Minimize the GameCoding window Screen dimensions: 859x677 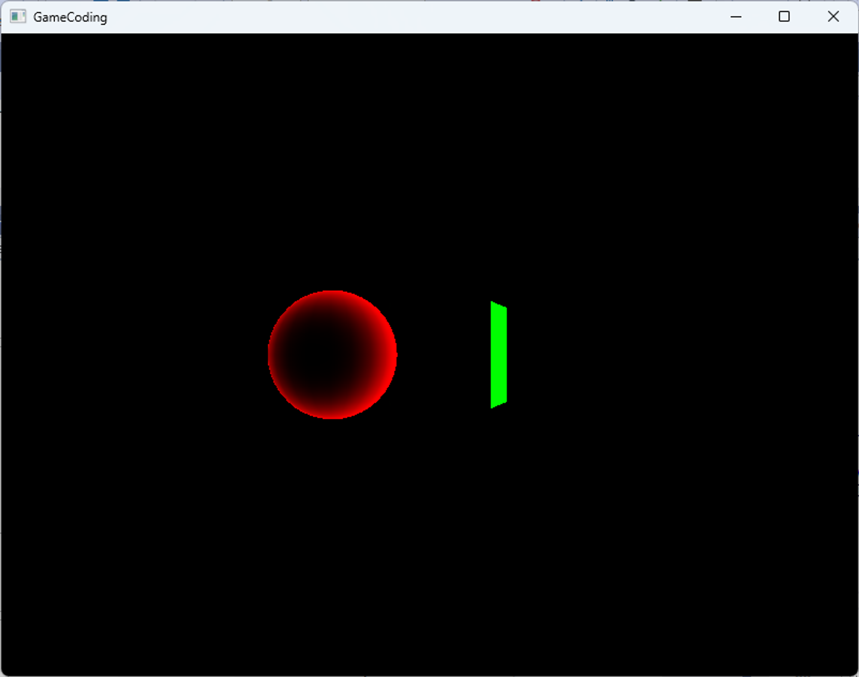click(x=736, y=17)
